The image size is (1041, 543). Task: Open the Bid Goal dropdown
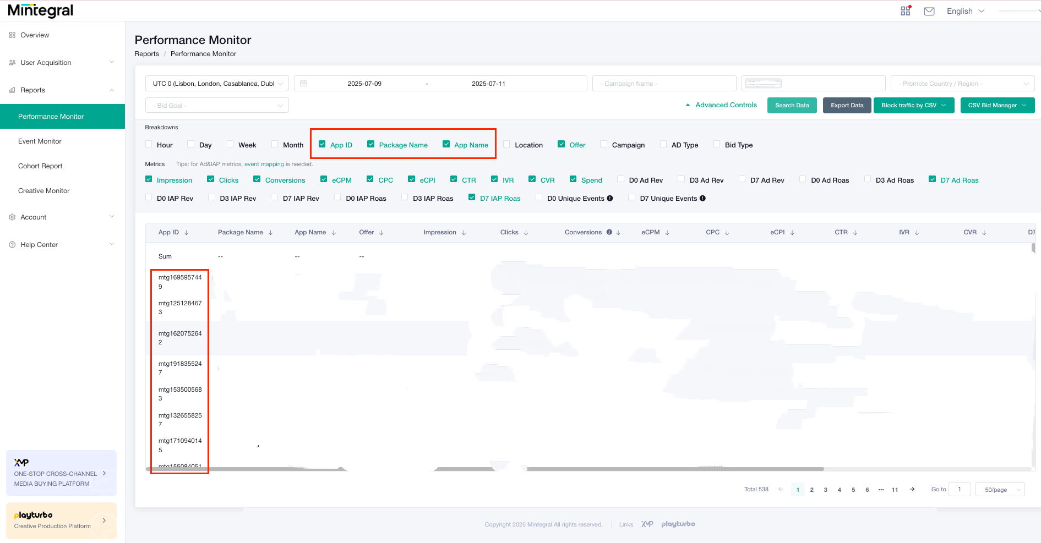[x=217, y=105]
